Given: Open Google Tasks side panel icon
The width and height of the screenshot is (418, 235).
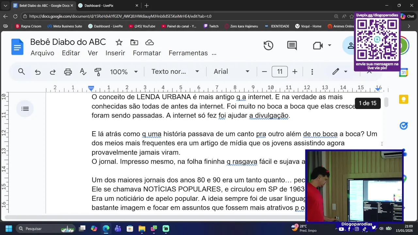Looking at the screenshot, I should click(x=404, y=126).
